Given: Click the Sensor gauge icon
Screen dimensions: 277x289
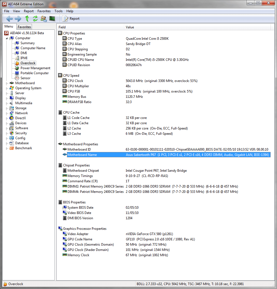Looking at the screenshot, I should (17, 78).
